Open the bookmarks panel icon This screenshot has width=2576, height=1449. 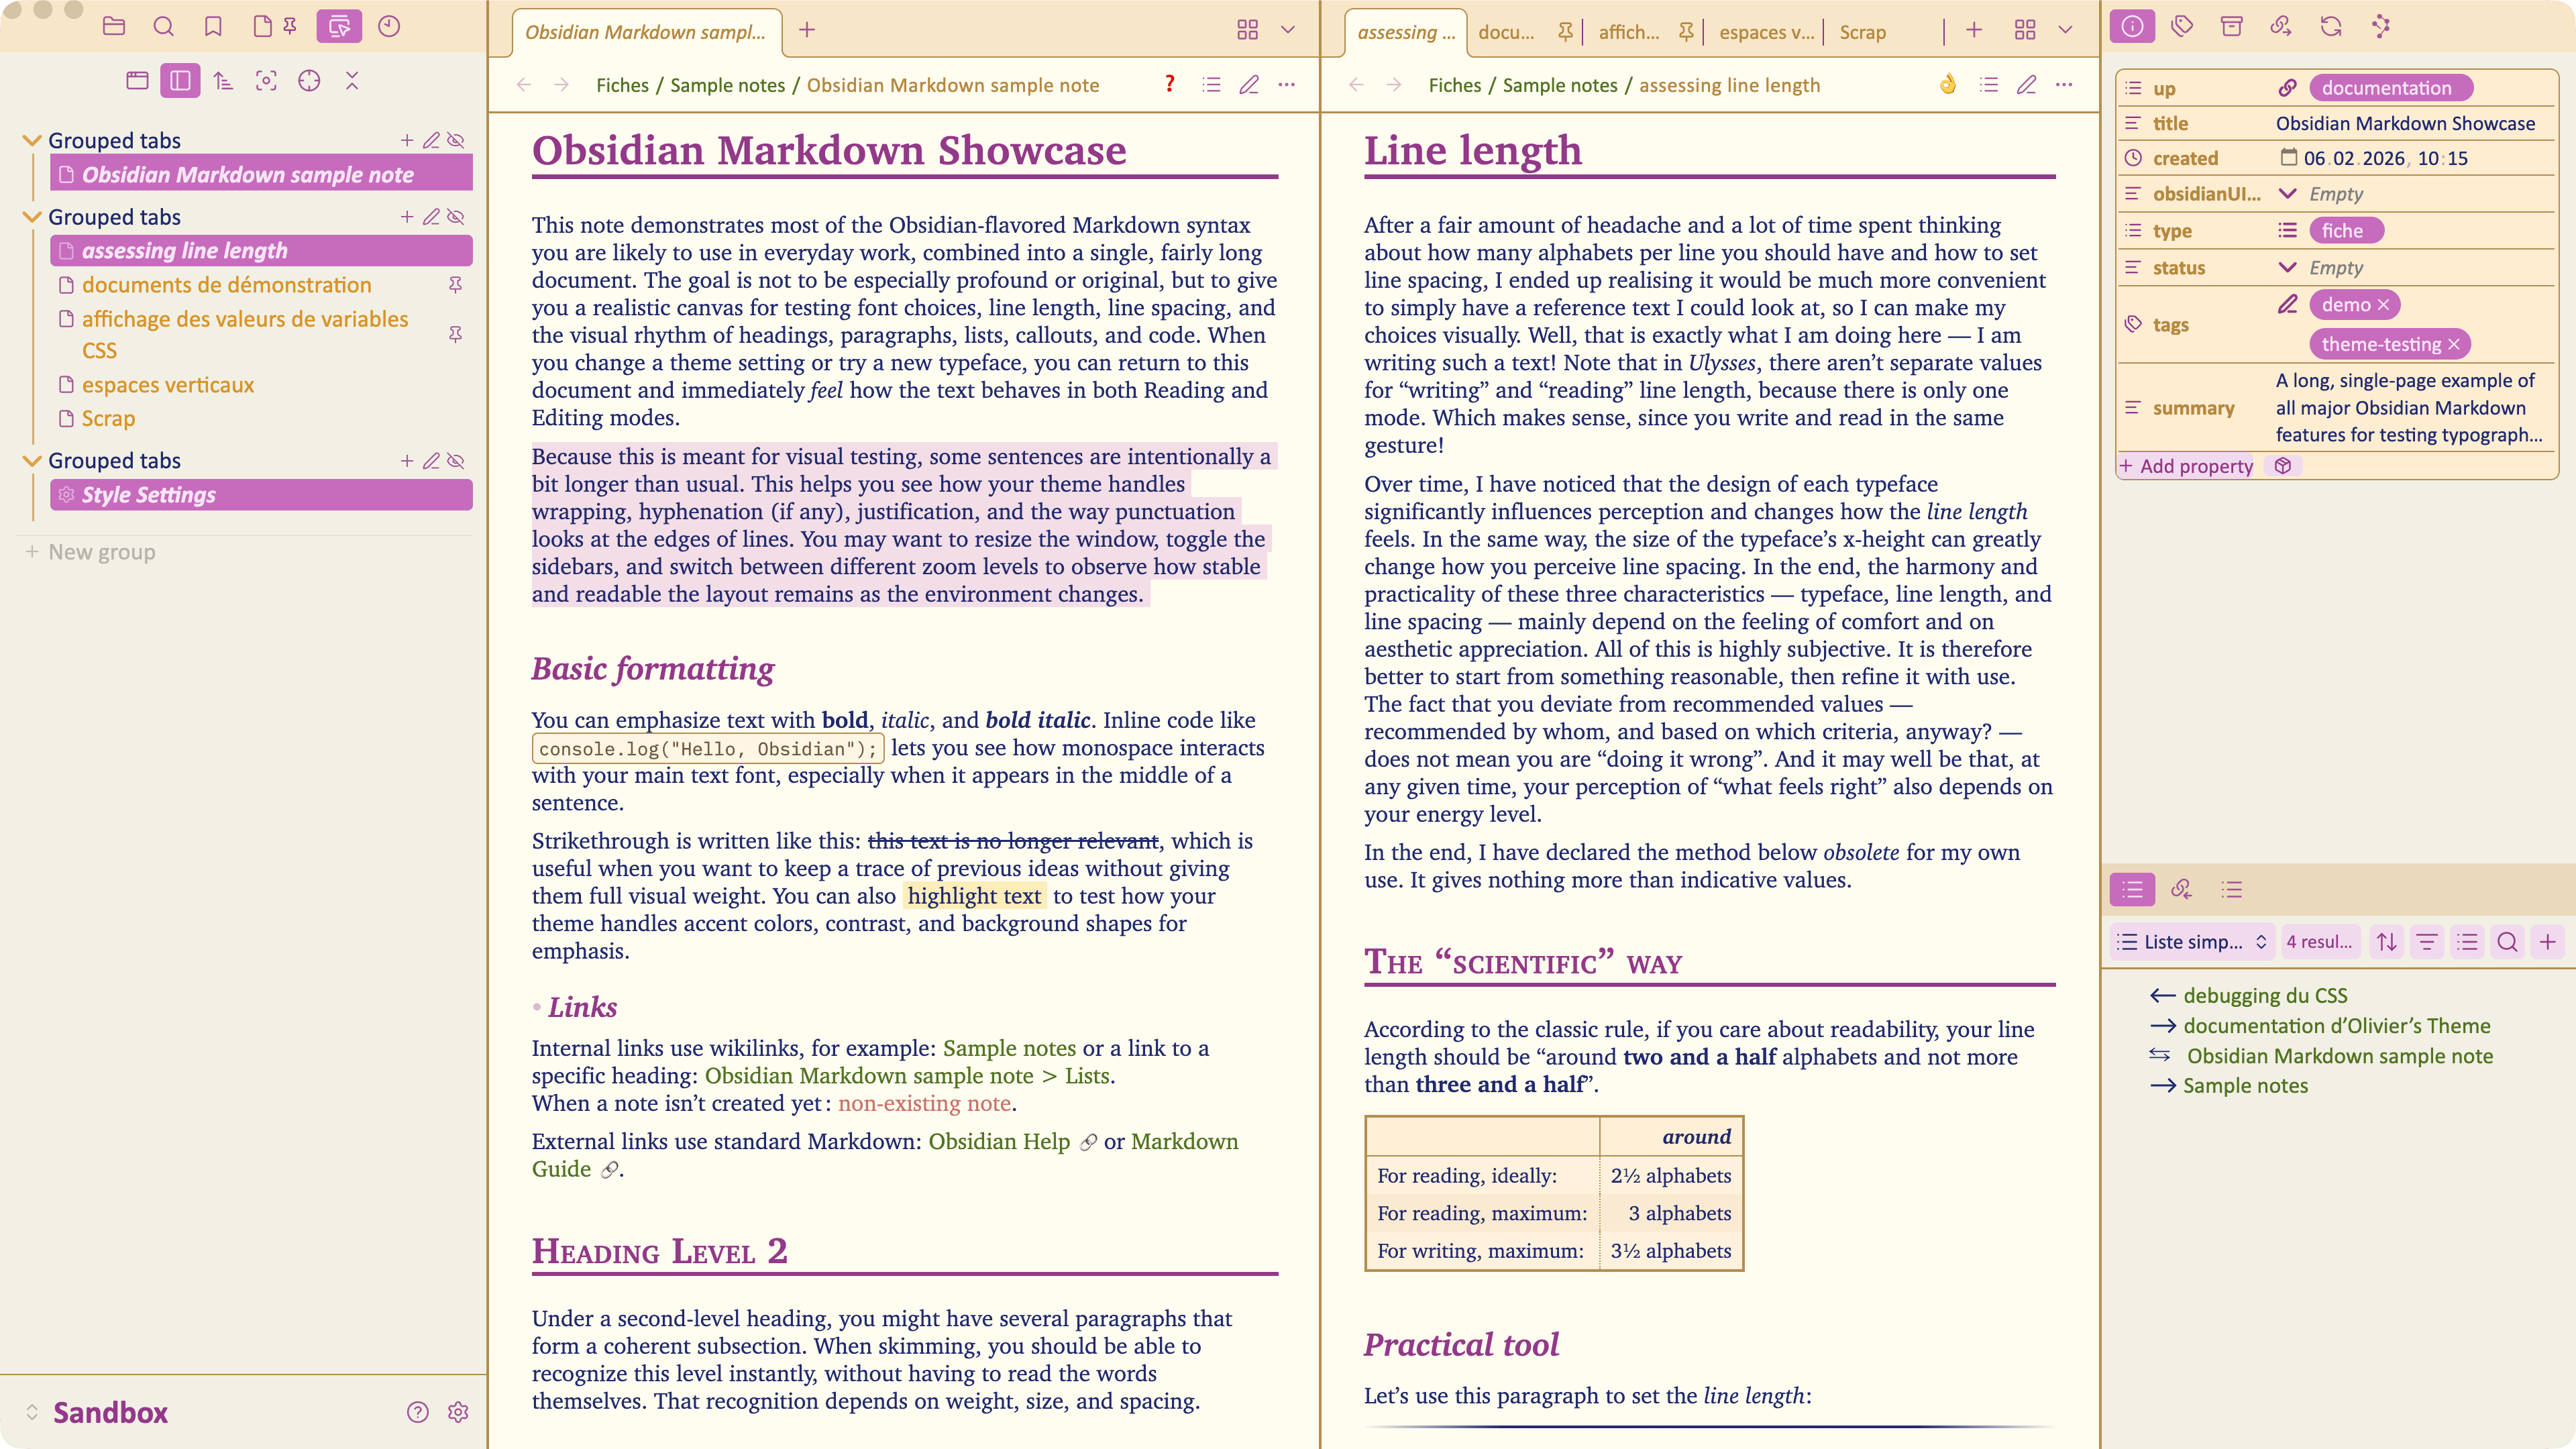213,27
